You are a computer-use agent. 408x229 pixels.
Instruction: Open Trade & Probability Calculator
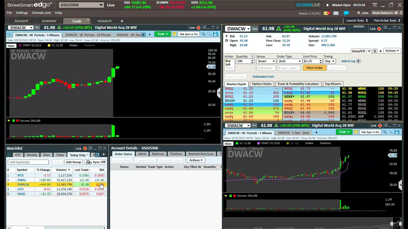click(298, 84)
